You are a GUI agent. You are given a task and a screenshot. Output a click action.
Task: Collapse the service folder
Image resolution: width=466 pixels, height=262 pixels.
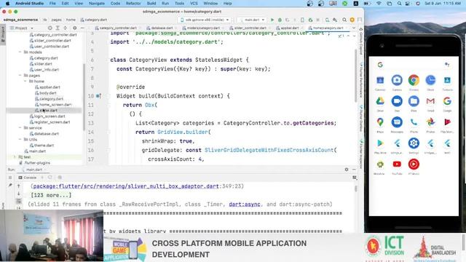click(x=20, y=128)
